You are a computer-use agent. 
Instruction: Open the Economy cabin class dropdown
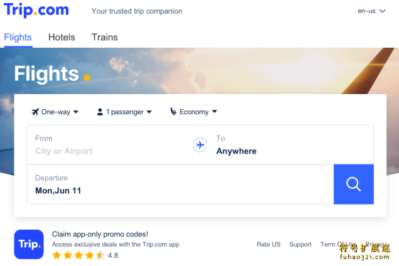pyautogui.click(x=194, y=112)
